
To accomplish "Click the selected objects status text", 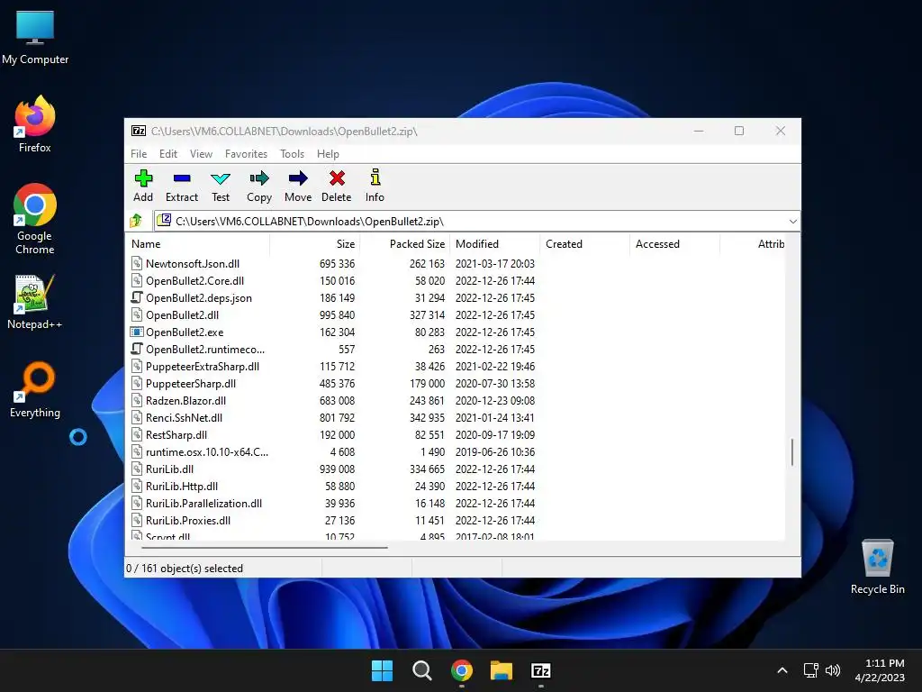I will tap(184, 568).
